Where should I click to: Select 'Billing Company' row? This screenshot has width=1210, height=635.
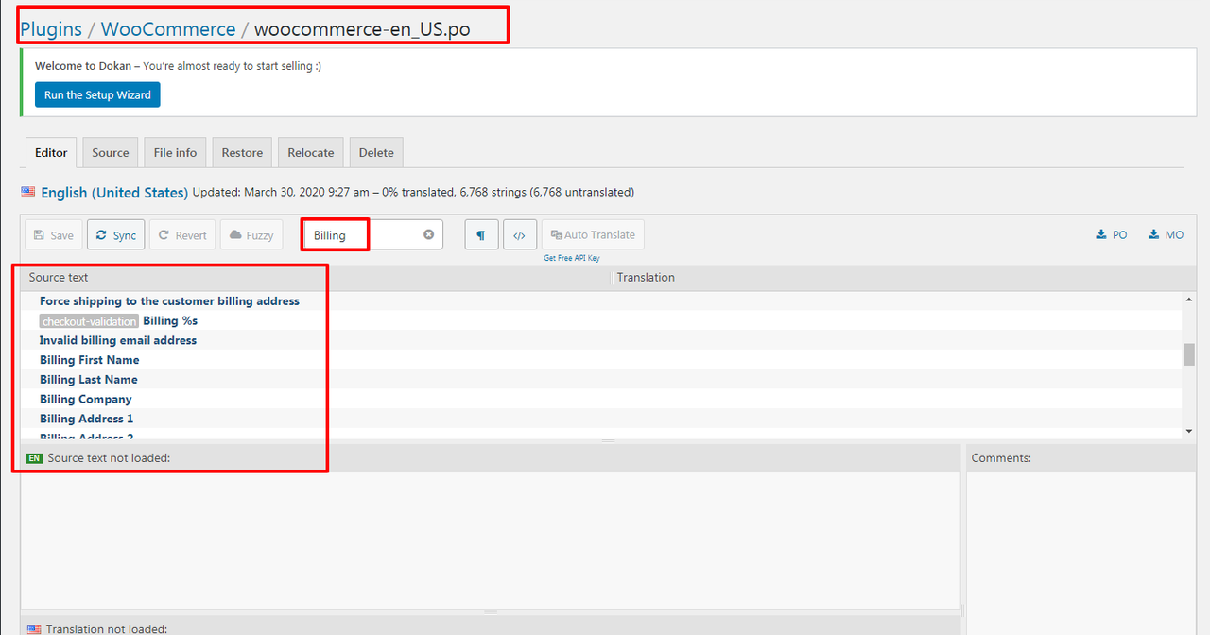tap(601, 399)
